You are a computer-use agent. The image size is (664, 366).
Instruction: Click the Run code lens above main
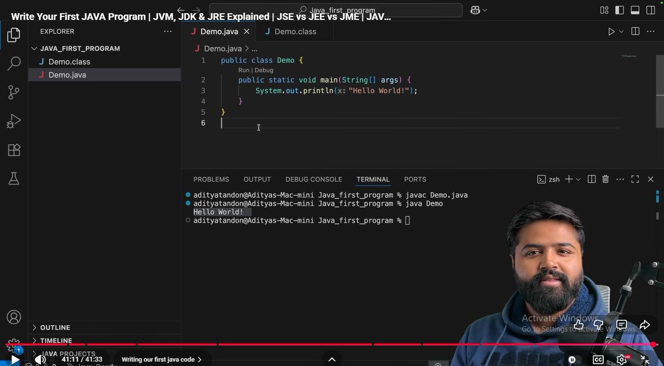(243, 70)
